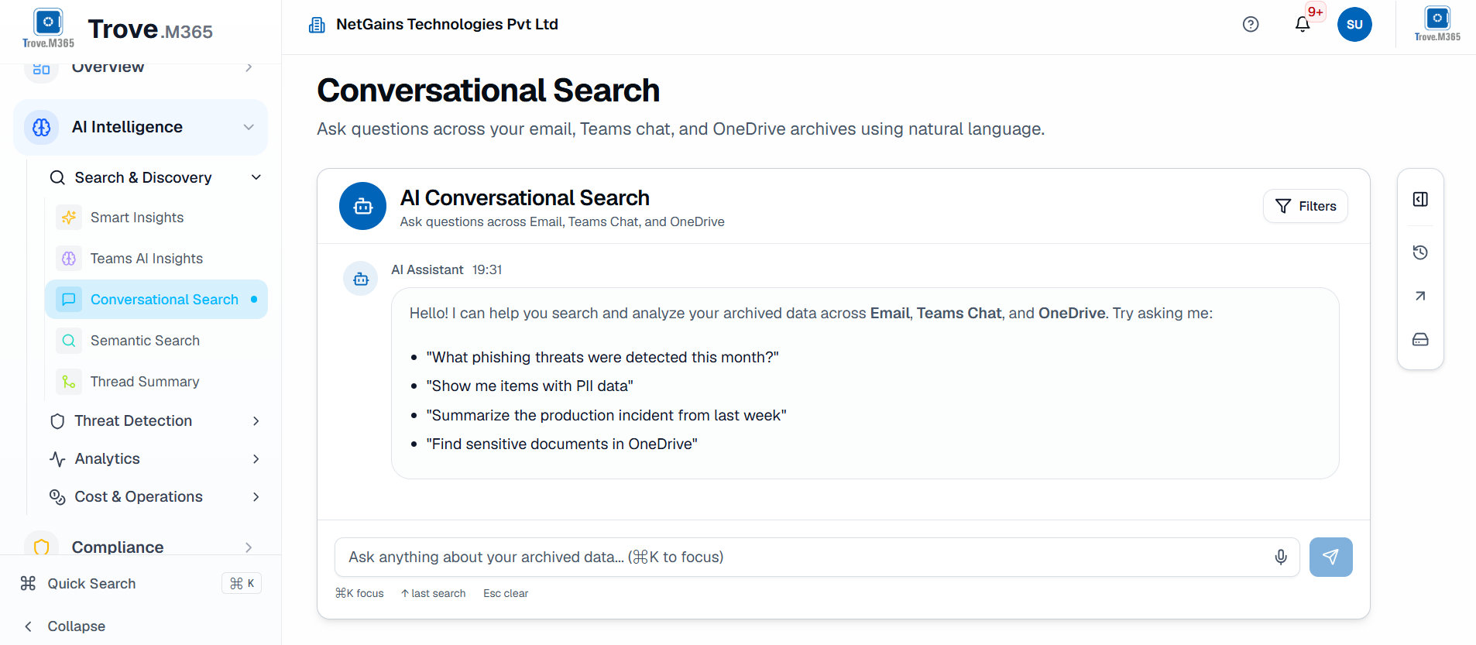Select Conversational Search menu item

pyautogui.click(x=156, y=300)
